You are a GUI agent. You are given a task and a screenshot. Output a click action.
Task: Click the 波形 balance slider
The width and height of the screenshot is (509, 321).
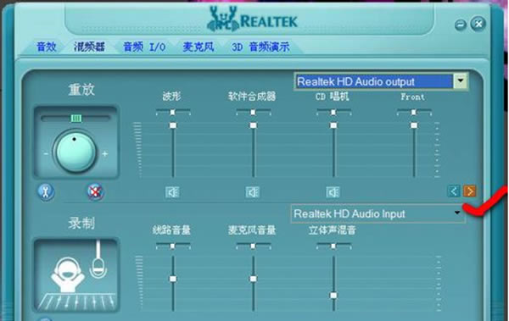(173, 113)
